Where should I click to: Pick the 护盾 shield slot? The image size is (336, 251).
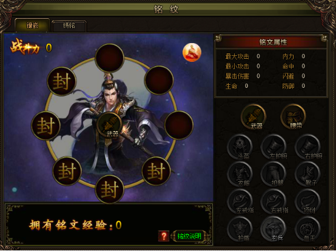[x=240, y=229]
